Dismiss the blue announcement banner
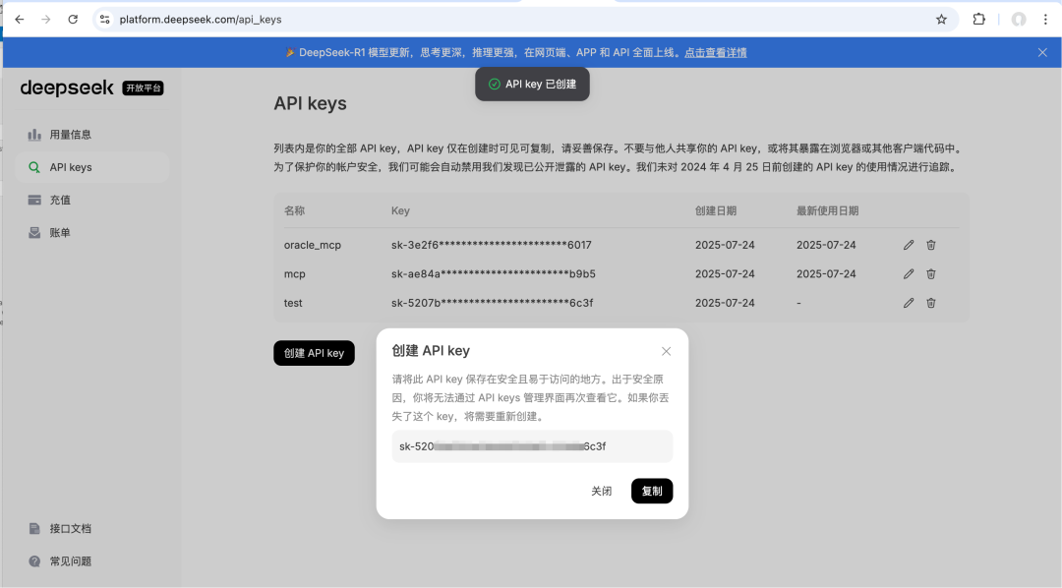This screenshot has height=588, width=1062. tap(1042, 53)
